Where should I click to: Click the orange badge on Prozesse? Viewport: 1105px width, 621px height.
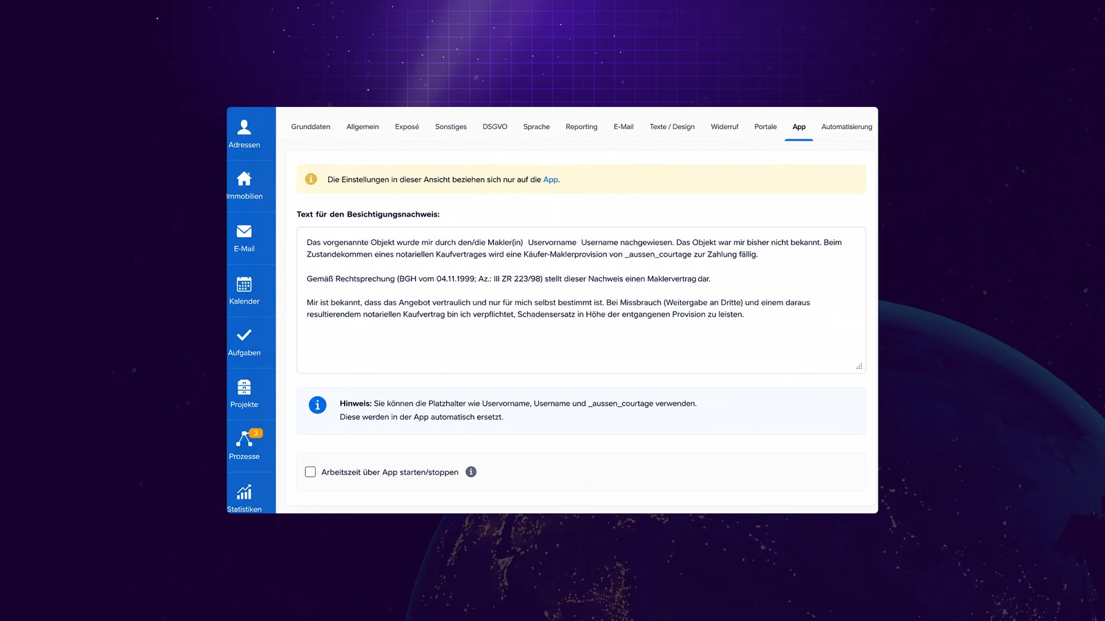(x=256, y=433)
